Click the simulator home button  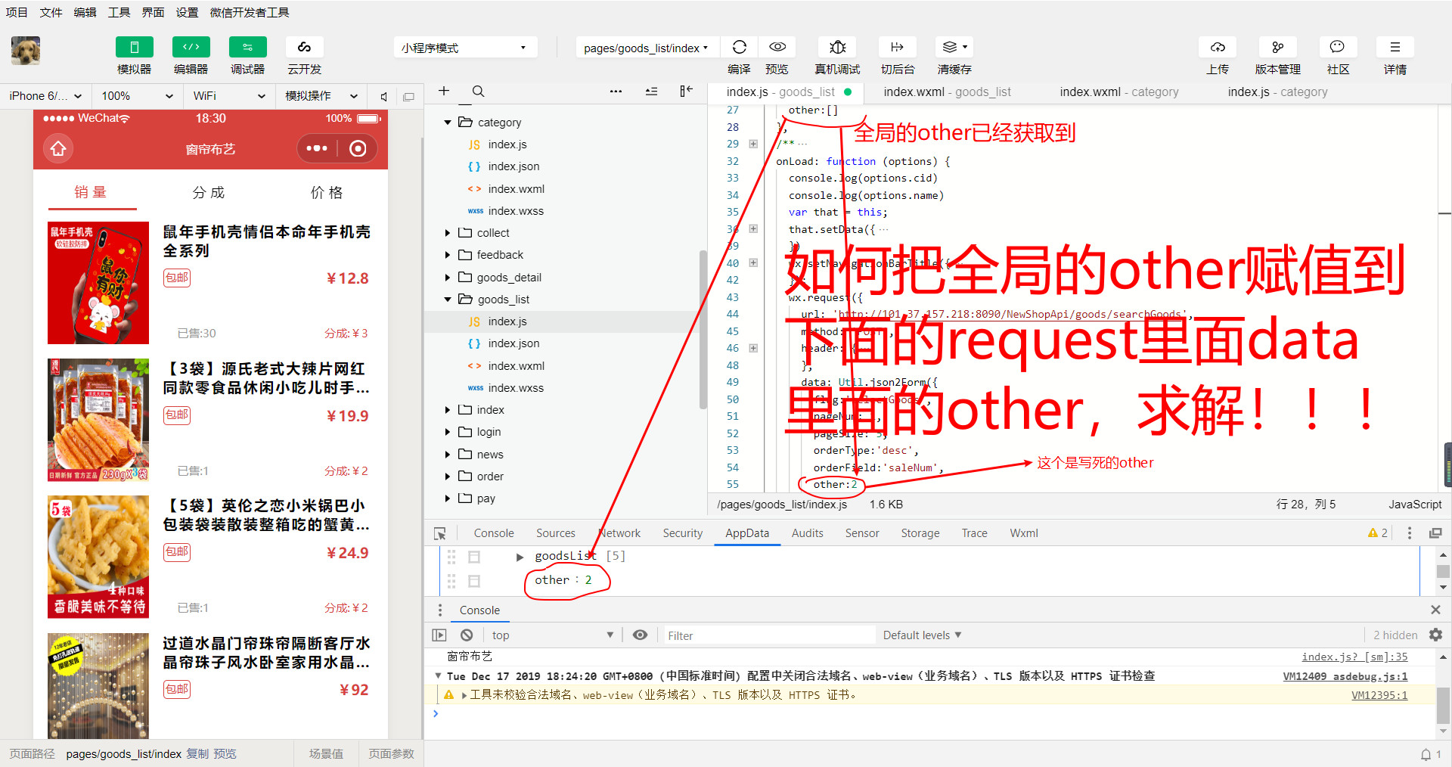click(x=58, y=149)
